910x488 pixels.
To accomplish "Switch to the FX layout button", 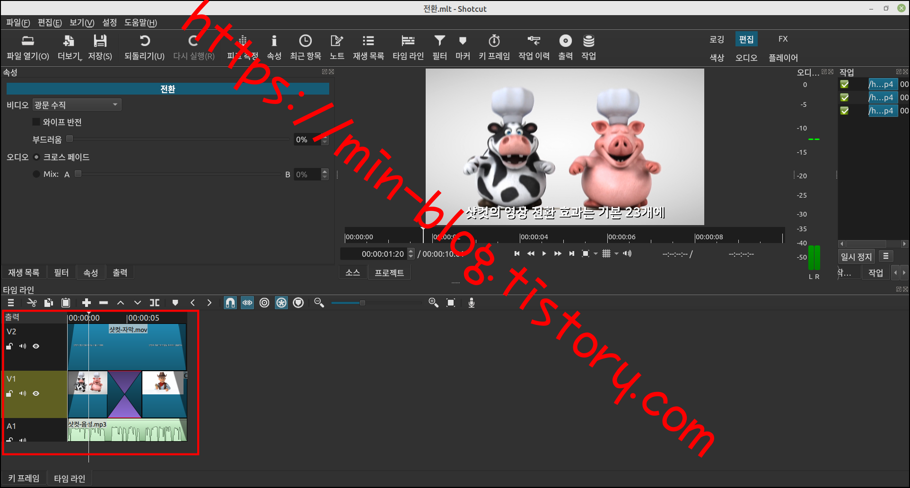I will (783, 39).
